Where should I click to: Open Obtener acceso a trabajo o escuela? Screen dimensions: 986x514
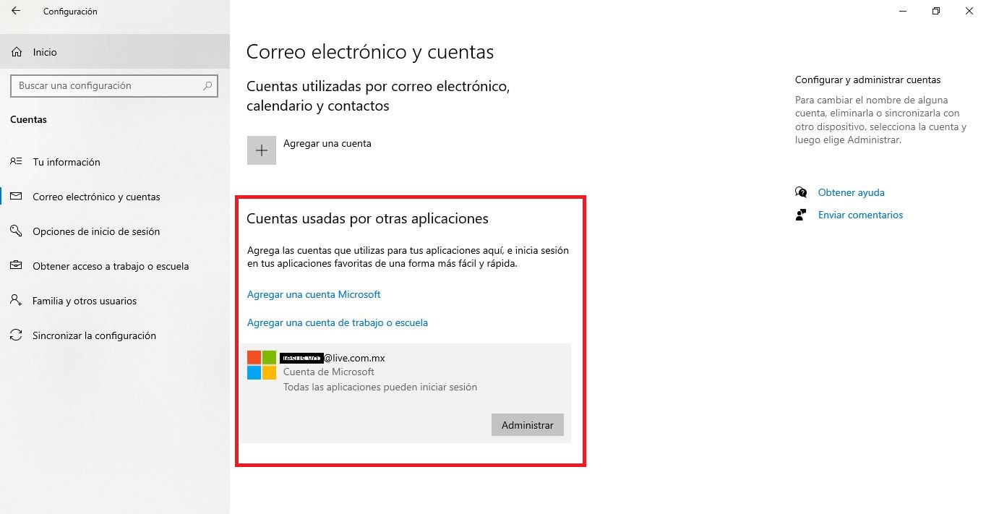[111, 266]
